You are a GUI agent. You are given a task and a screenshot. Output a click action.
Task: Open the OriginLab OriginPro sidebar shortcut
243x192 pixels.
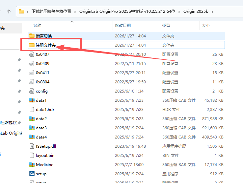[11, 133]
